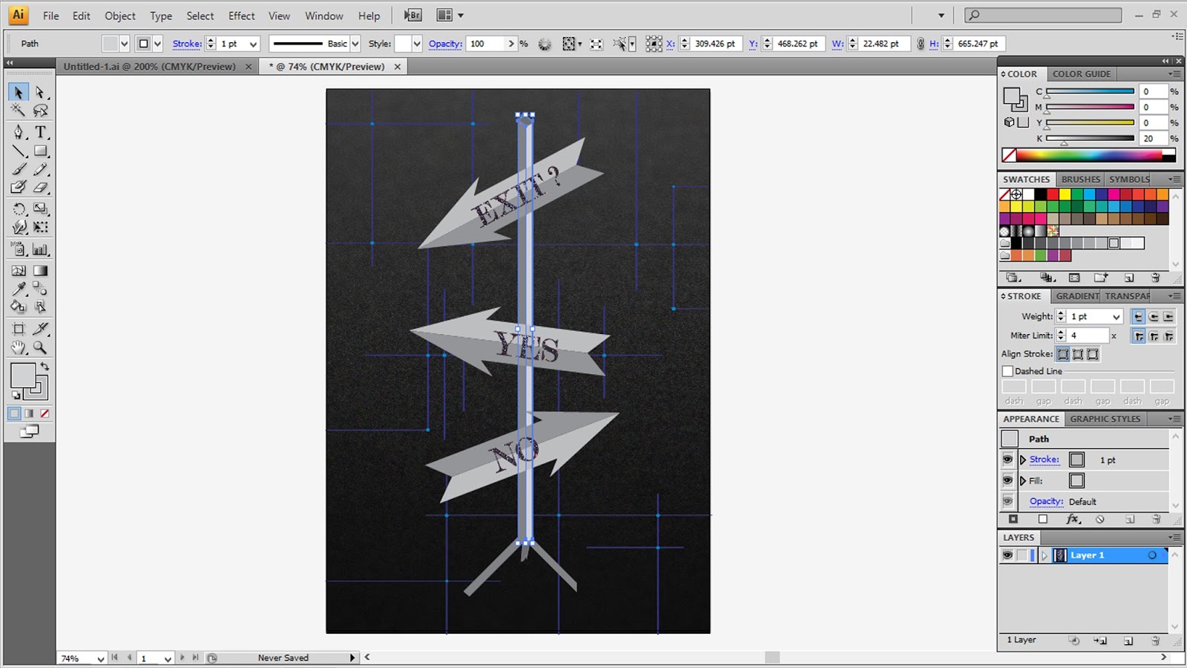Hide Layer 1 with its visibility eye
The height and width of the screenshot is (668, 1187).
[x=1007, y=555]
